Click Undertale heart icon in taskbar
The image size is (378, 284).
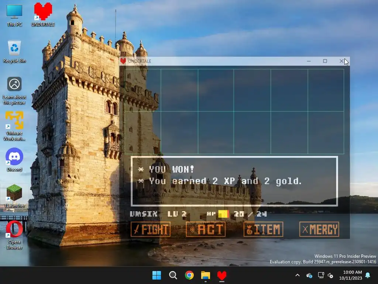(222, 275)
